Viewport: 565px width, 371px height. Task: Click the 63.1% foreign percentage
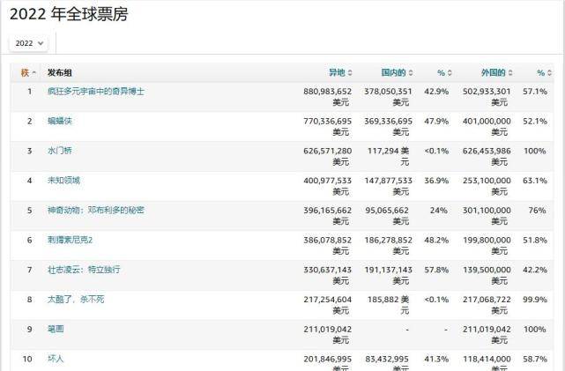(x=535, y=181)
